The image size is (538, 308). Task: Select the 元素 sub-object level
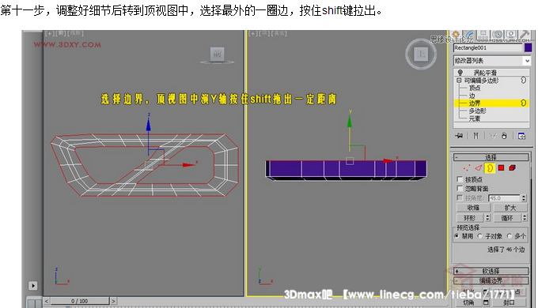coord(475,118)
